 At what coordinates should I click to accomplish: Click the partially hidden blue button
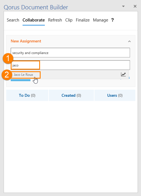point(21,80)
